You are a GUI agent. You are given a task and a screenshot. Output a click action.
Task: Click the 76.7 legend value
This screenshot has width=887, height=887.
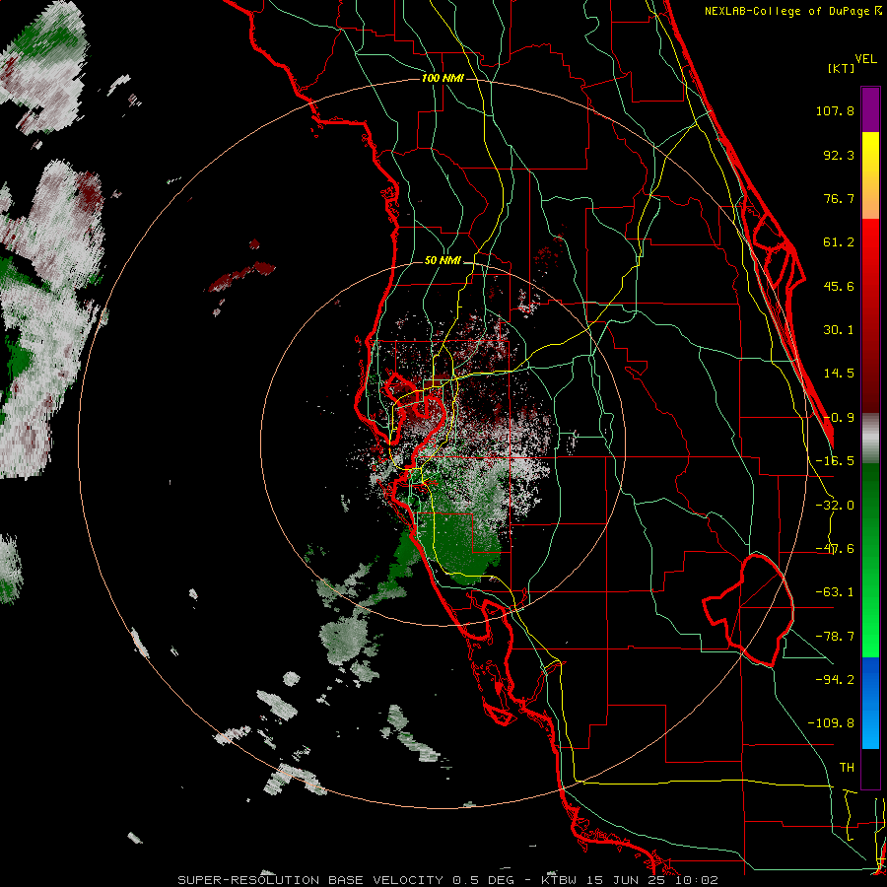point(839,198)
